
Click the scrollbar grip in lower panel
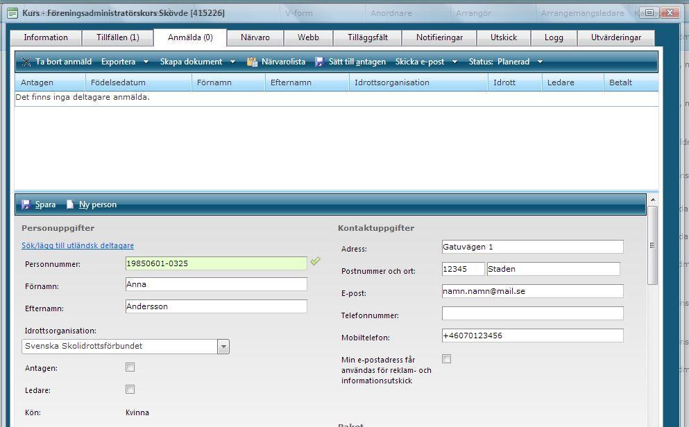[x=652, y=245]
